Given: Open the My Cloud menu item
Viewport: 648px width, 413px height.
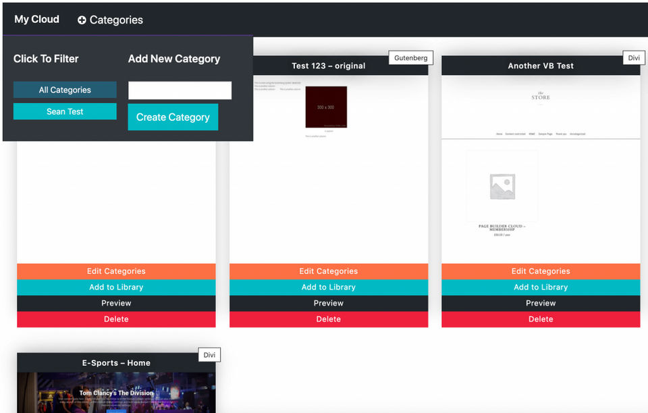Looking at the screenshot, I should pyautogui.click(x=36, y=20).
